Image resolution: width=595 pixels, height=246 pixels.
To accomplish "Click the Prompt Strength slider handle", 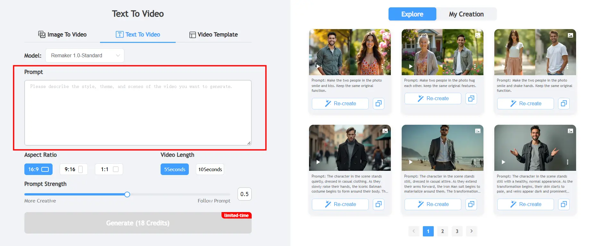I will [x=127, y=194].
